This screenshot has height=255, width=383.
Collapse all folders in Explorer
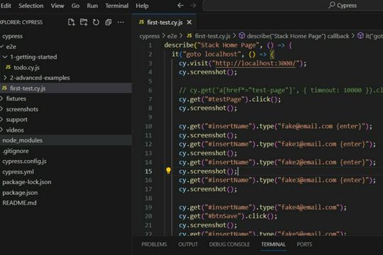(109, 22)
